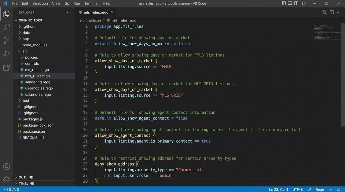Toggle the primary side bar layout button
This screenshot has width=345, height=192.
[284, 3]
